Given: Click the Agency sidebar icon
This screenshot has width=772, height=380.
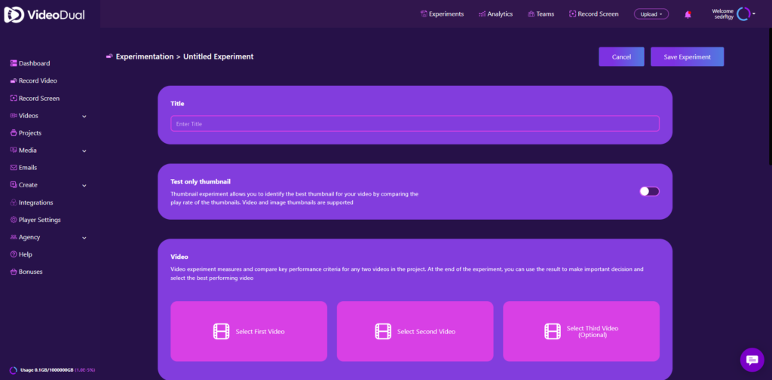Looking at the screenshot, I should pos(14,237).
